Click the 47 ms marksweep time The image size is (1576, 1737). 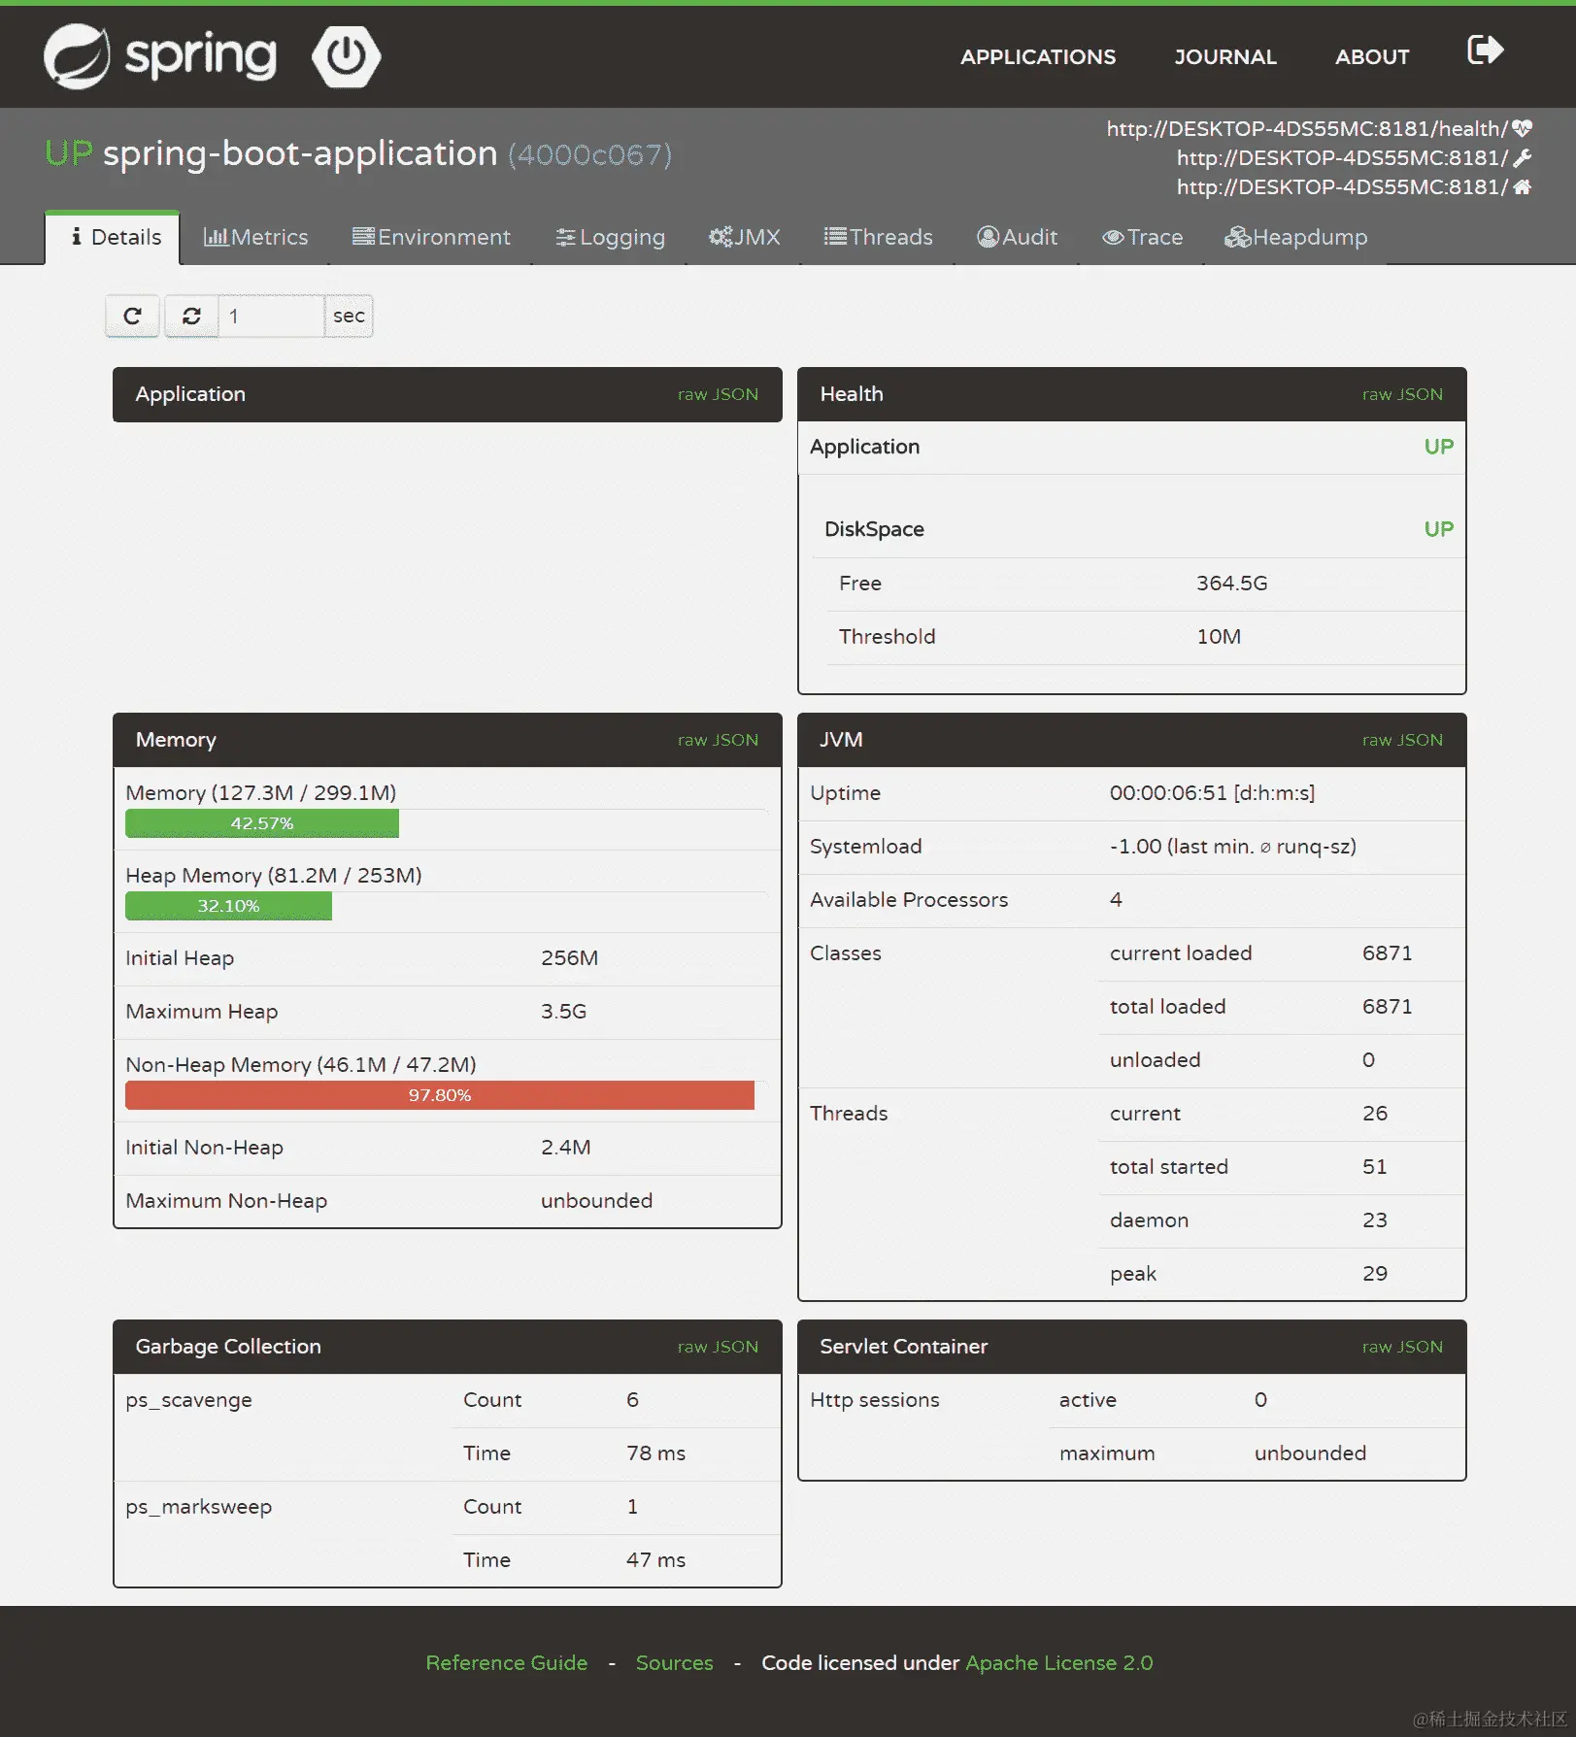655,1560
